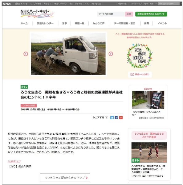Viewport: 183px width, 185px height.
Task: Focus the site search input field
Action: [x=111, y=14]
